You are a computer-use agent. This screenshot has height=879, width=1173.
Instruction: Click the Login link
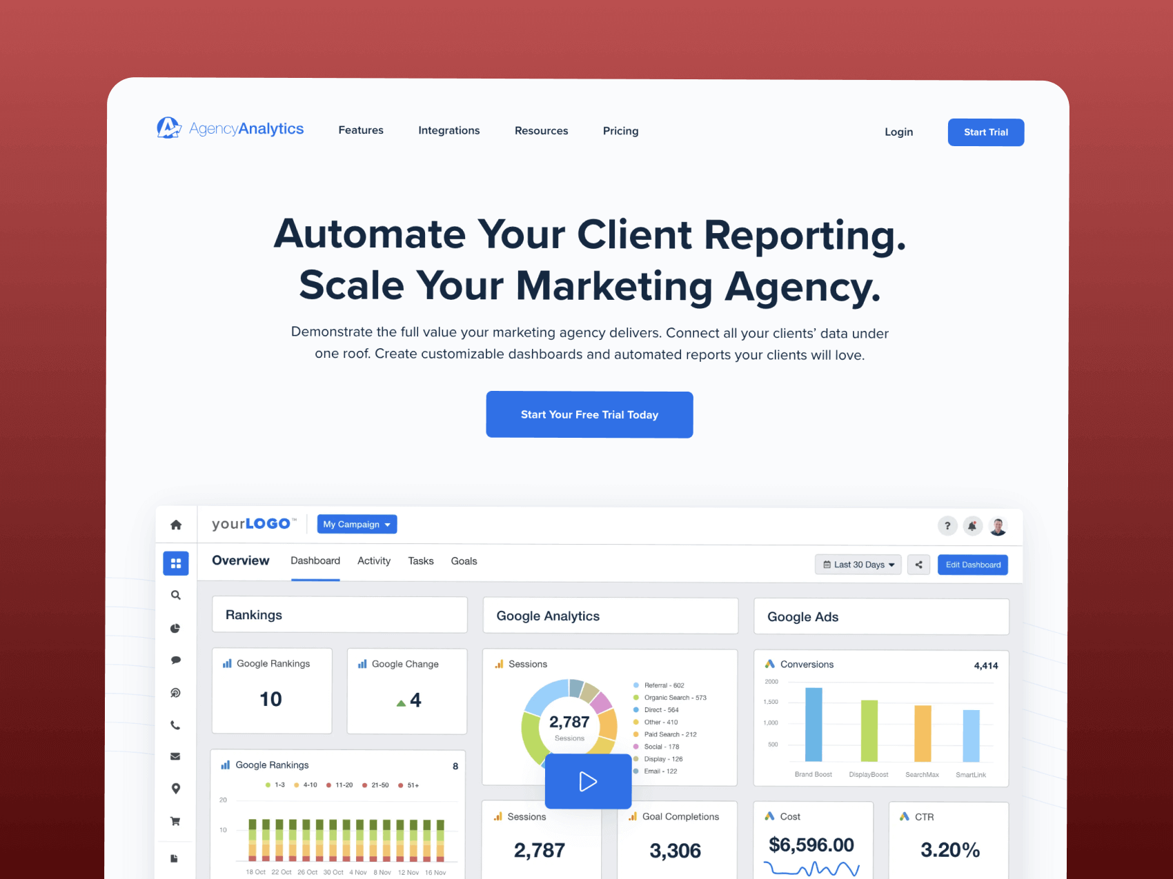coord(899,132)
